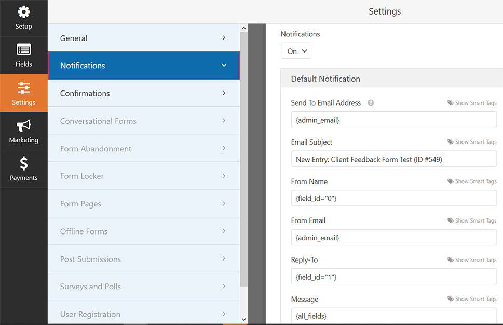Open Conversational Forms settings

click(x=143, y=121)
